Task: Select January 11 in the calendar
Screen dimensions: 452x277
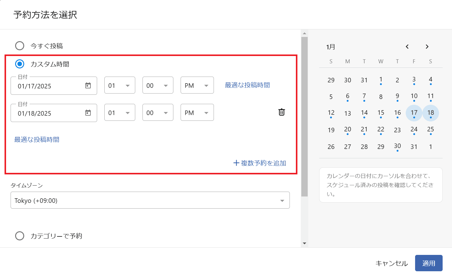Action: pos(431,96)
